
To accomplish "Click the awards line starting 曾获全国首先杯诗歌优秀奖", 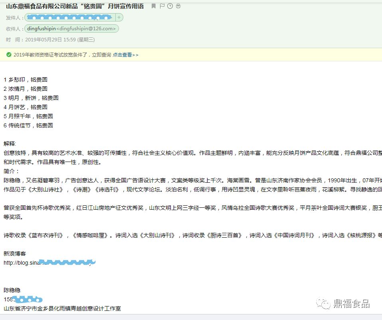I will click(x=193, y=208).
